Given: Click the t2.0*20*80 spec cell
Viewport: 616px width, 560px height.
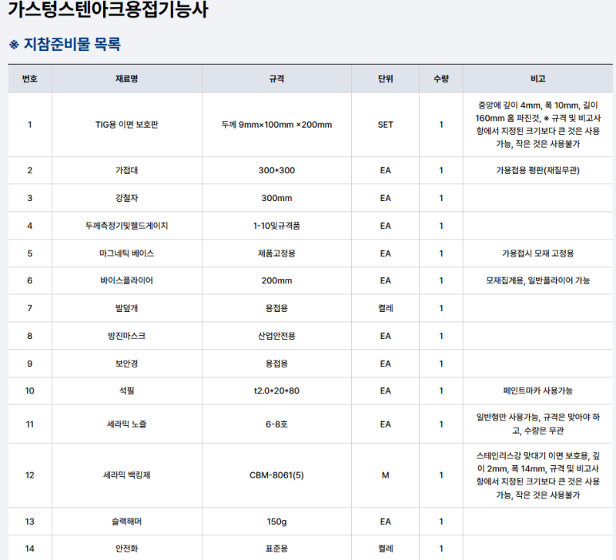Looking at the screenshot, I should [x=276, y=391].
